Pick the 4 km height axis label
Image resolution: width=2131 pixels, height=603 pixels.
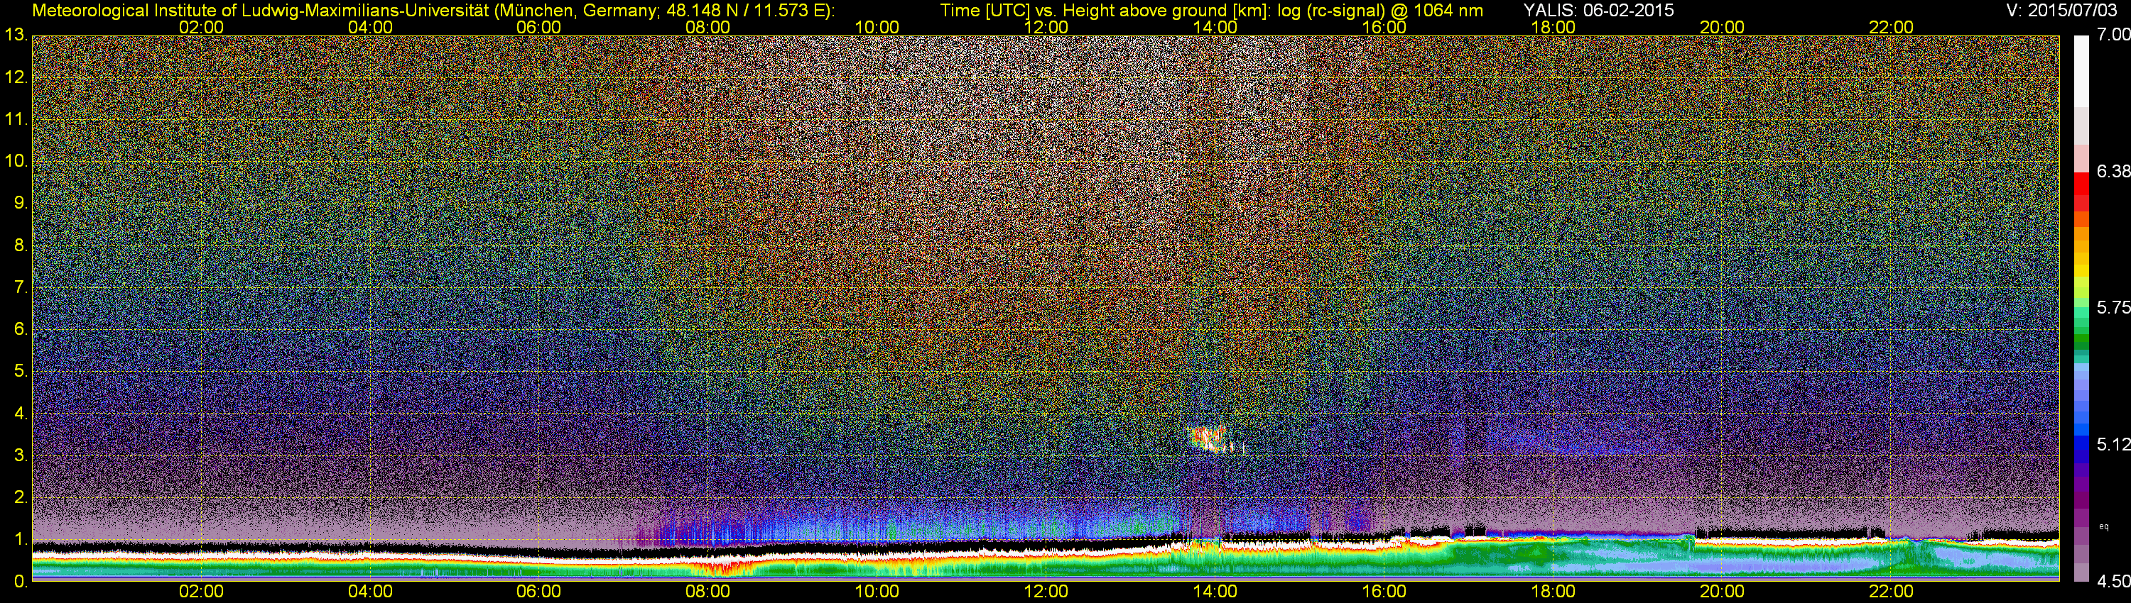point(21,414)
